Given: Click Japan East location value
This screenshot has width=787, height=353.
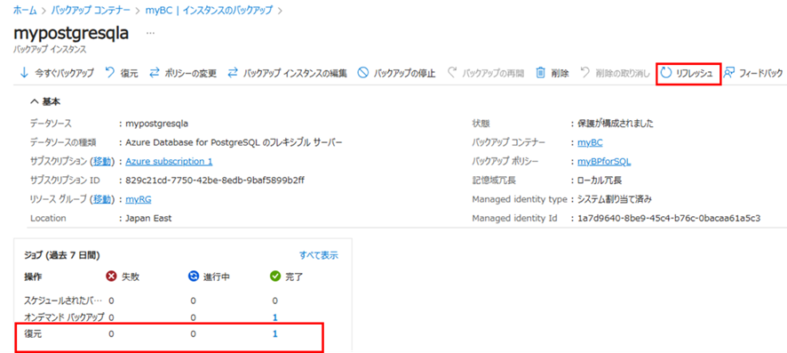Looking at the screenshot, I should pyautogui.click(x=149, y=219).
